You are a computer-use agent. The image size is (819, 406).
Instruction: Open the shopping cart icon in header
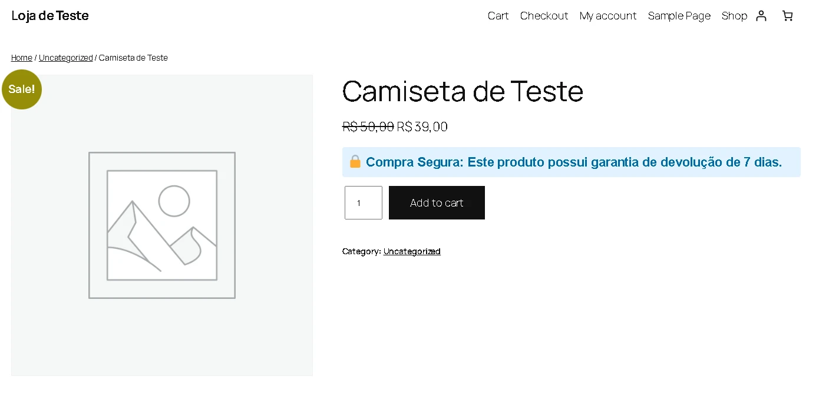pos(787,16)
